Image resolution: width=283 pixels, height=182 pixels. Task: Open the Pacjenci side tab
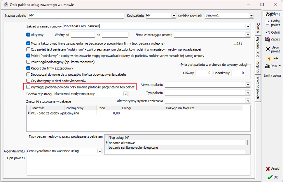(x=258, y=67)
